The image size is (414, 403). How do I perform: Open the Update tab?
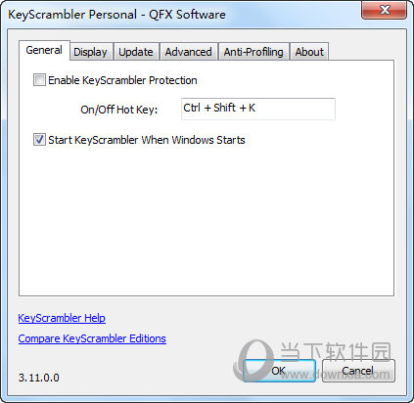pyautogui.click(x=136, y=52)
